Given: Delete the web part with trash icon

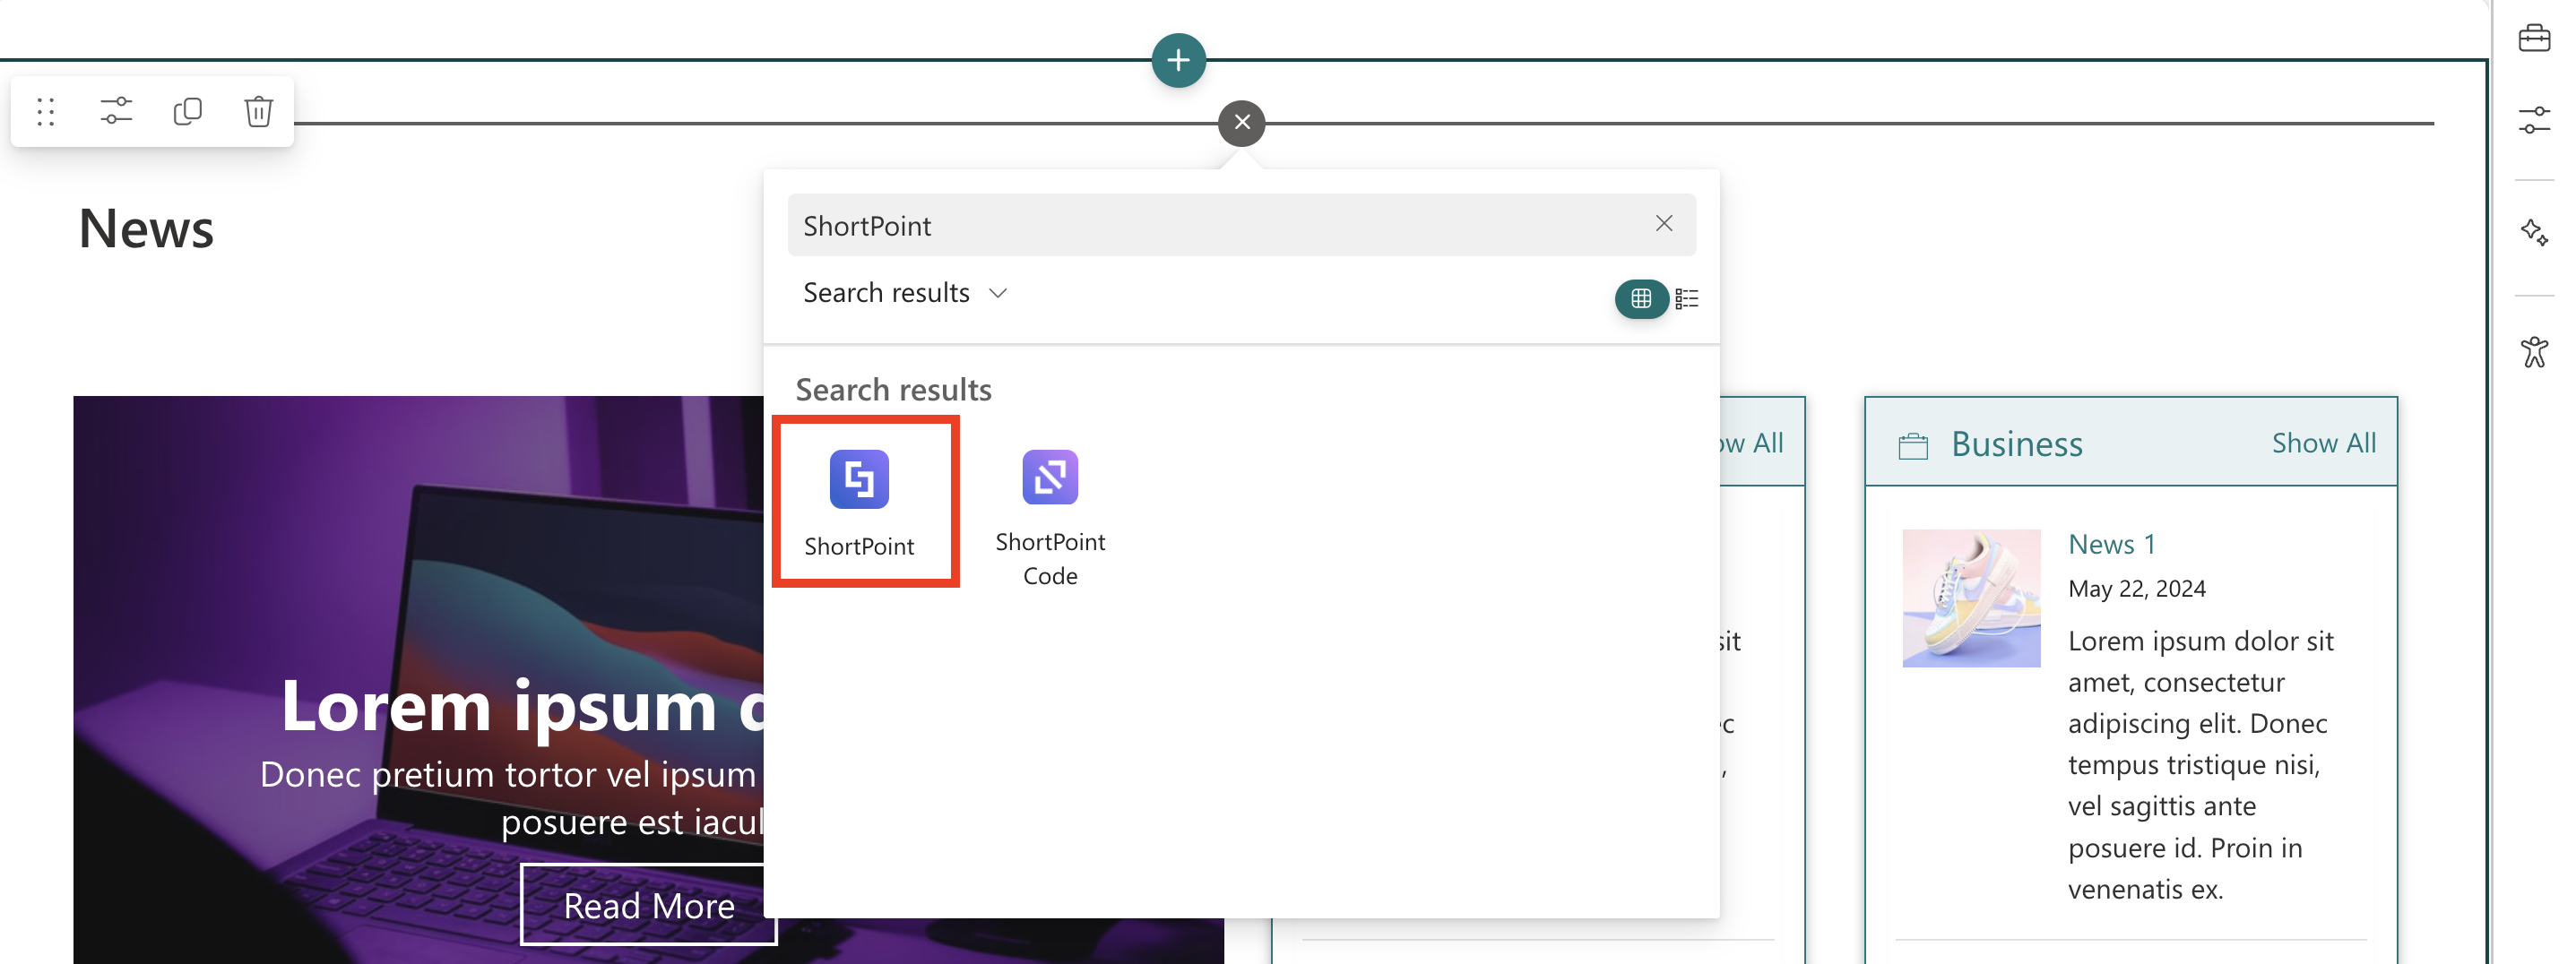Looking at the screenshot, I should (x=258, y=111).
